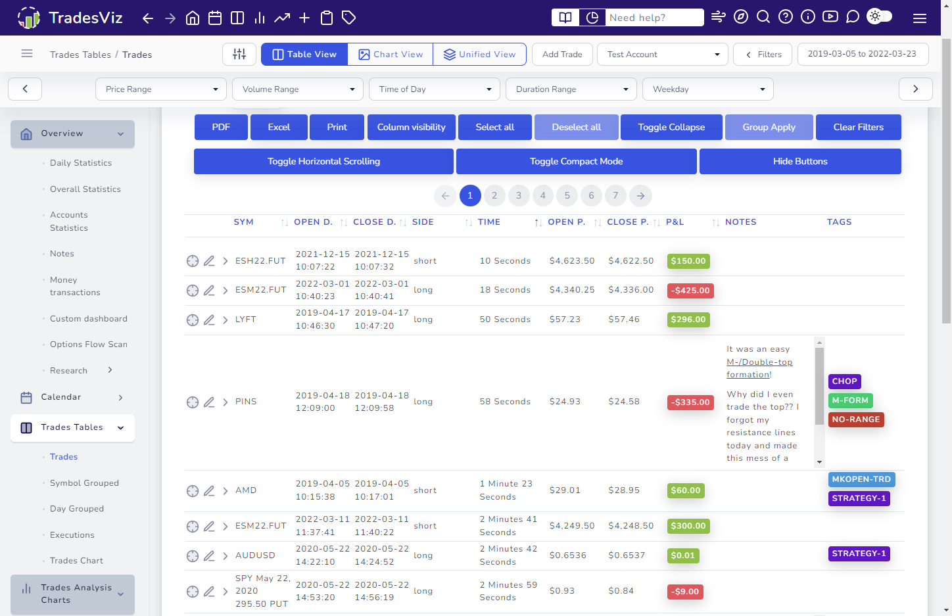The height and width of the screenshot is (616, 952).
Task: Open Options Flow Scan in sidebar
Action: click(x=89, y=344)
